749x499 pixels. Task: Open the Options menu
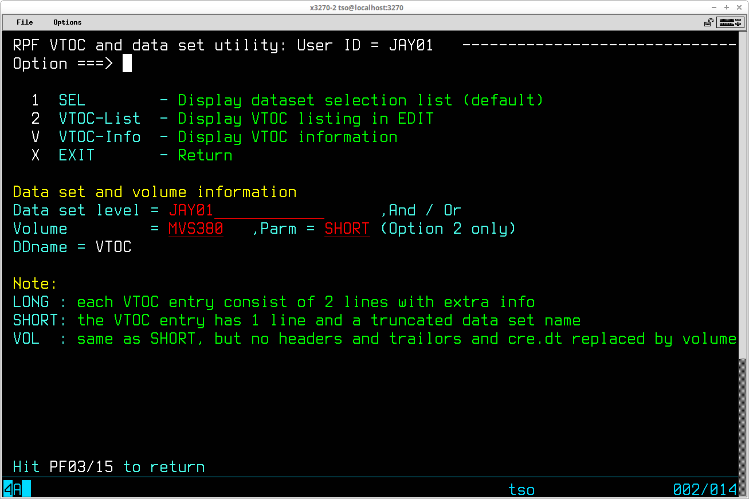pos(68,22)
